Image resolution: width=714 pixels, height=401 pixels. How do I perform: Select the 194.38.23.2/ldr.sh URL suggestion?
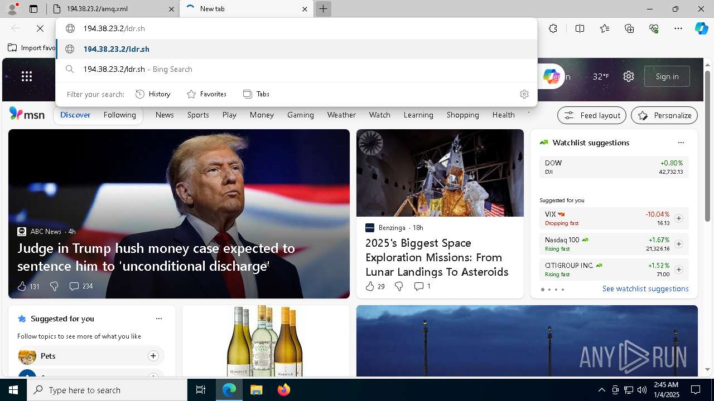coord(297,49)
